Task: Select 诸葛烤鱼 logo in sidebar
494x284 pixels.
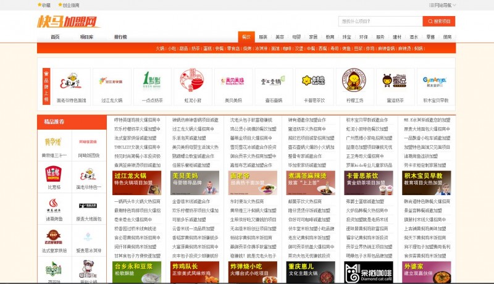Action: coord(54,206)
